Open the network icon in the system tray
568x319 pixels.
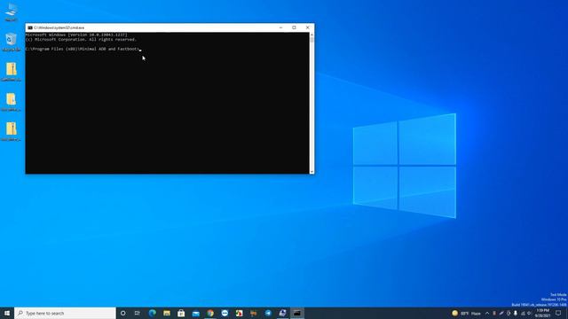click(x=523, y=313)
